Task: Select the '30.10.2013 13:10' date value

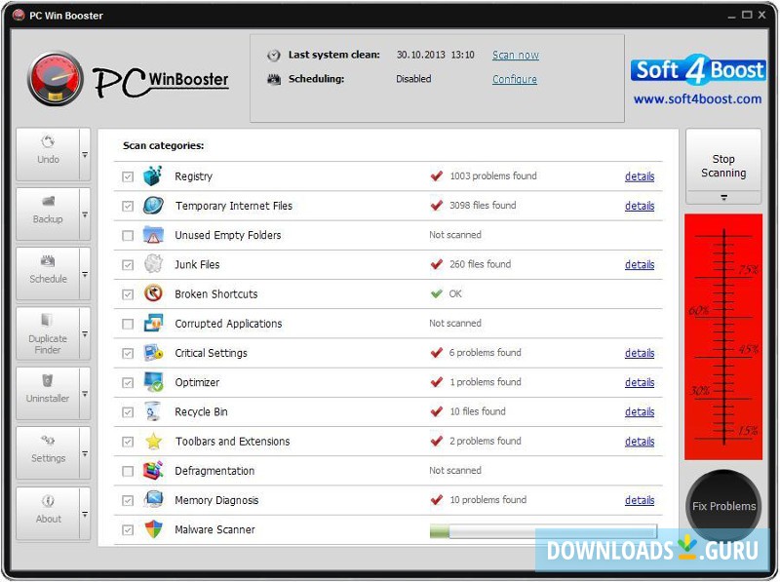Action: click(x=435, y=55)
